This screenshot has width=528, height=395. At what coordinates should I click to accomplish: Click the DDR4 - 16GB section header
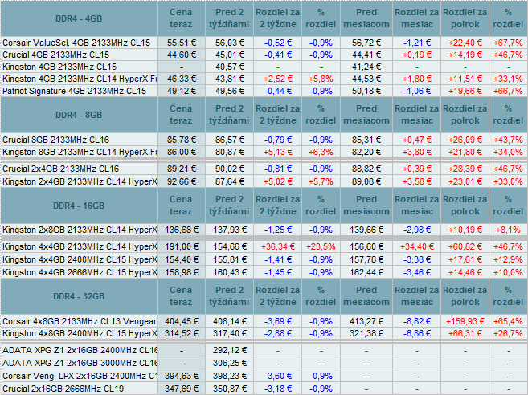(x=79, y=206)
